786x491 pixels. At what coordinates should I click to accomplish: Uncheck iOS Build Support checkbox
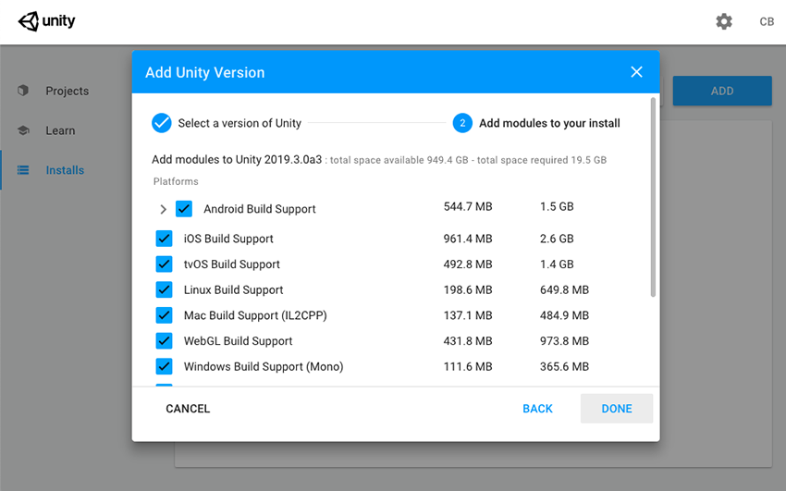[x=165, y=239]
